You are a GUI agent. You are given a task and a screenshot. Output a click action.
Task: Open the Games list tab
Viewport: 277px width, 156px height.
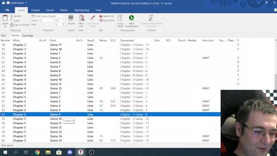[x=16, y=35]
